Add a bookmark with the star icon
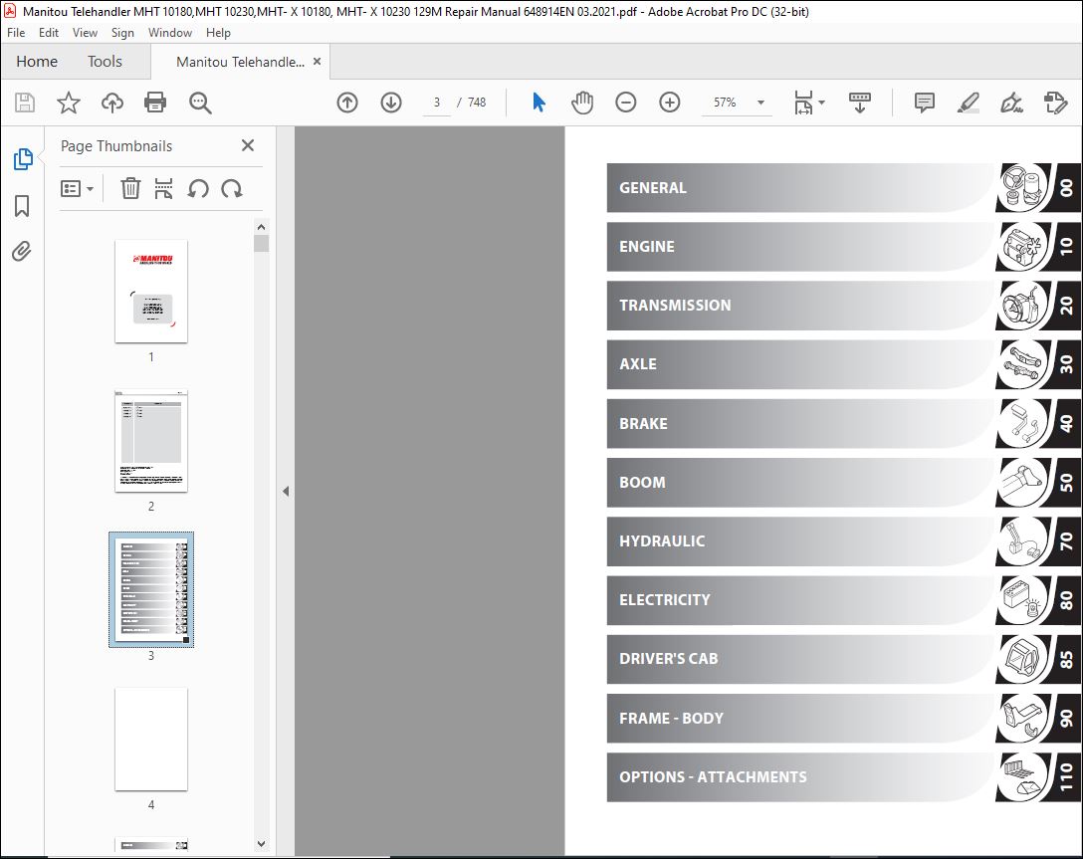Image resolution: width=1083 pixels, height=859 pixels. tap(69, 103)
